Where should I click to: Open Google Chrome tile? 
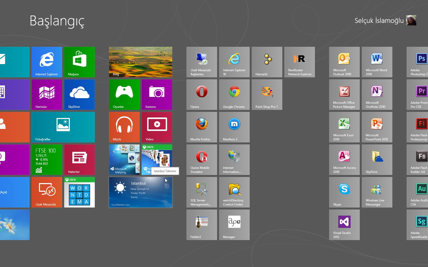[x=234, y=95]
